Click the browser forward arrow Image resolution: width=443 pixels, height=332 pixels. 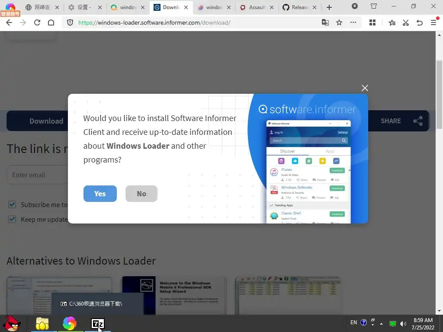[23, 22]
